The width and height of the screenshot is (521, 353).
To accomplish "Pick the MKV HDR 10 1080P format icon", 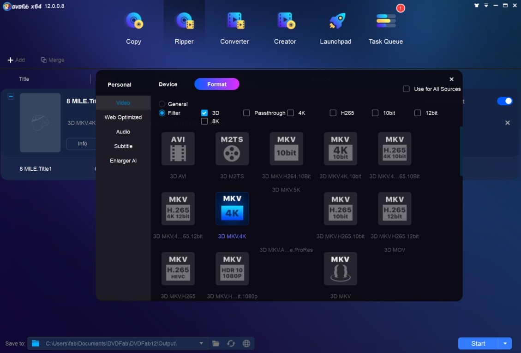I will pyautogui.click(x=232, y=269).
